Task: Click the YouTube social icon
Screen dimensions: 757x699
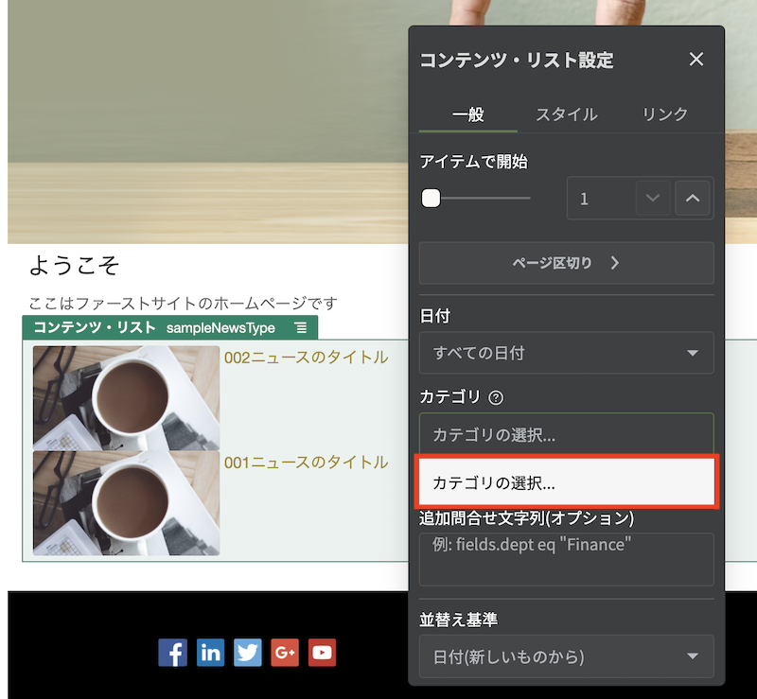Action: coord(322,653)
